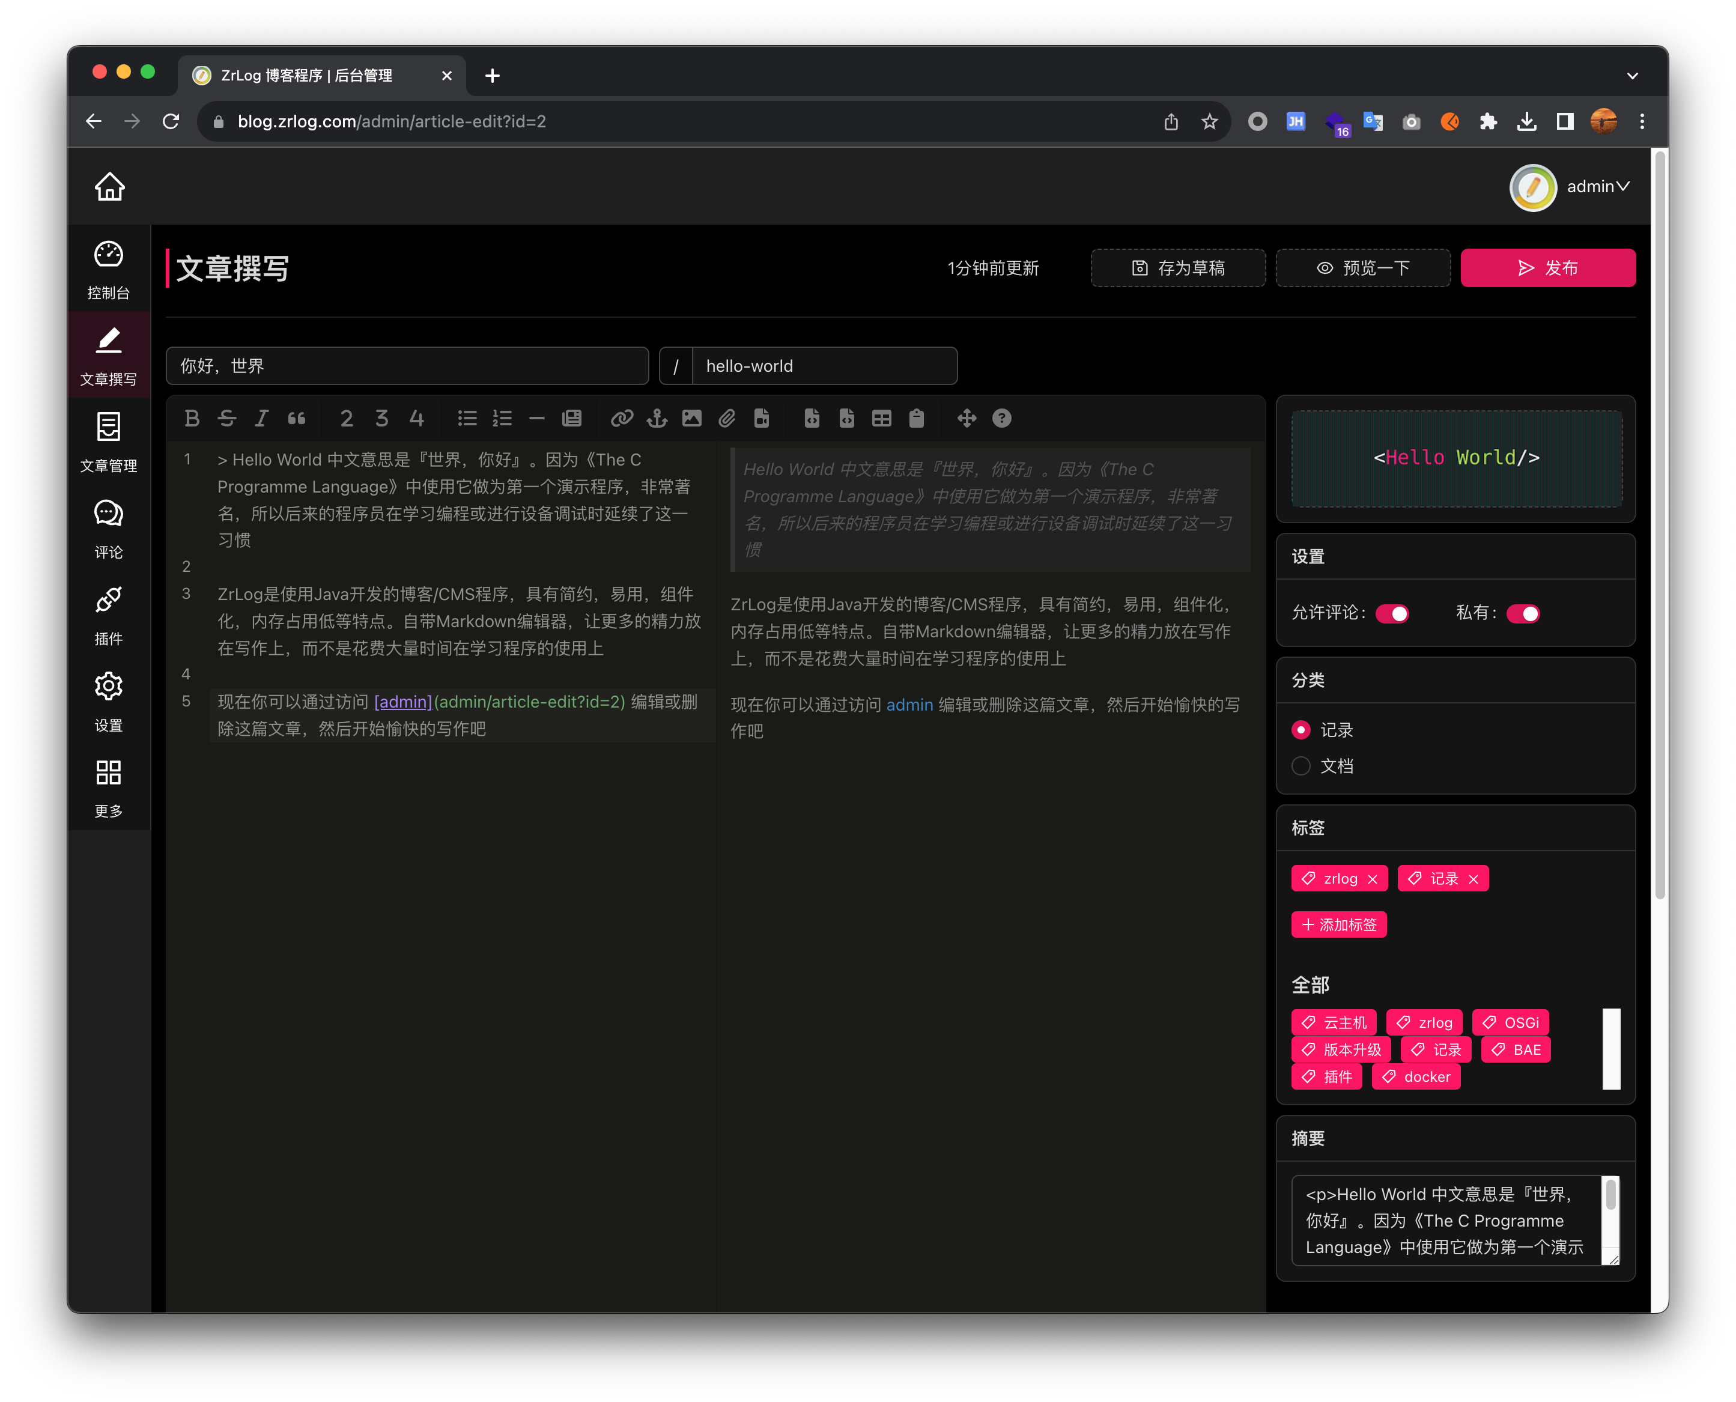
Task: Open 更多 in the sidebar
Action: tap(109, 788)
